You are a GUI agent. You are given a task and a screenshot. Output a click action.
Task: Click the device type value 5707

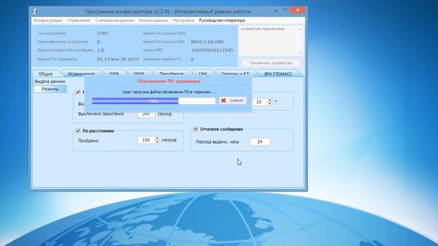pyautogui.click(x=103, y=33)
